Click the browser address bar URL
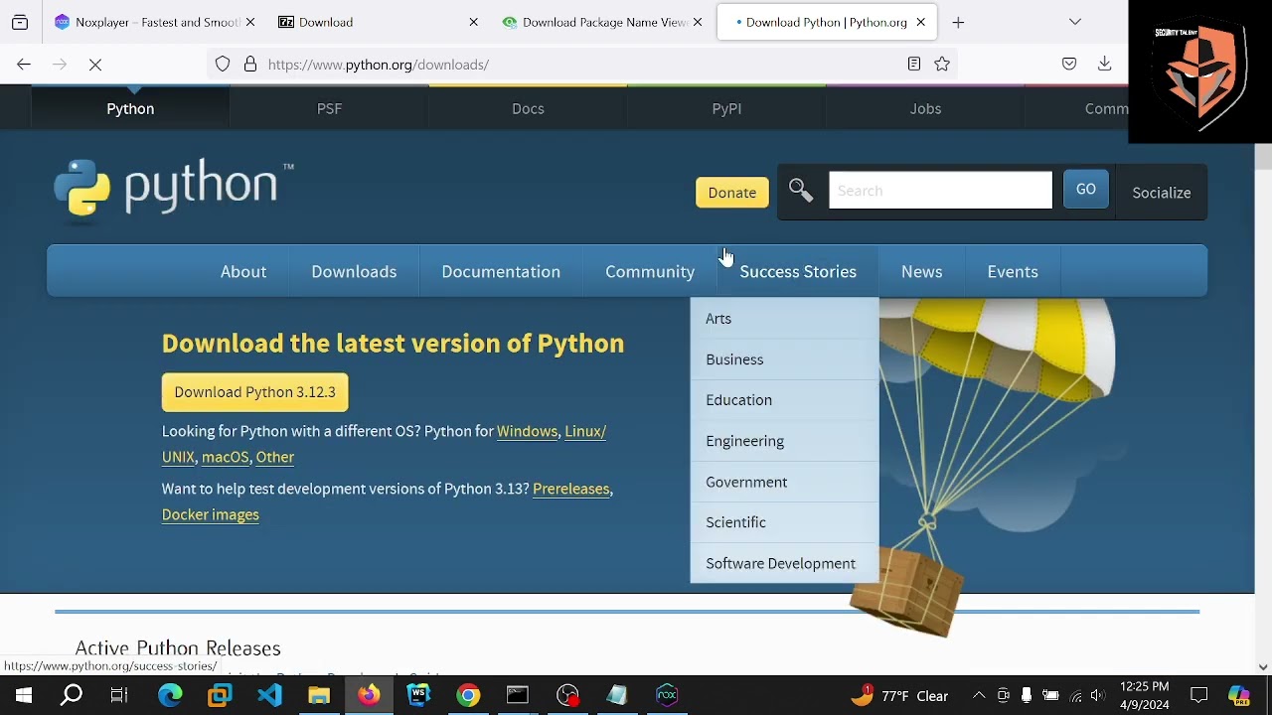 click(379, 65)
